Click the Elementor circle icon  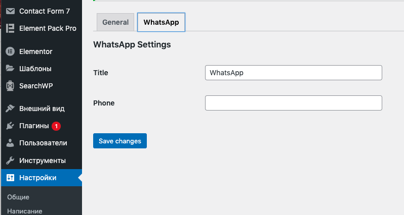coord(10,51)
